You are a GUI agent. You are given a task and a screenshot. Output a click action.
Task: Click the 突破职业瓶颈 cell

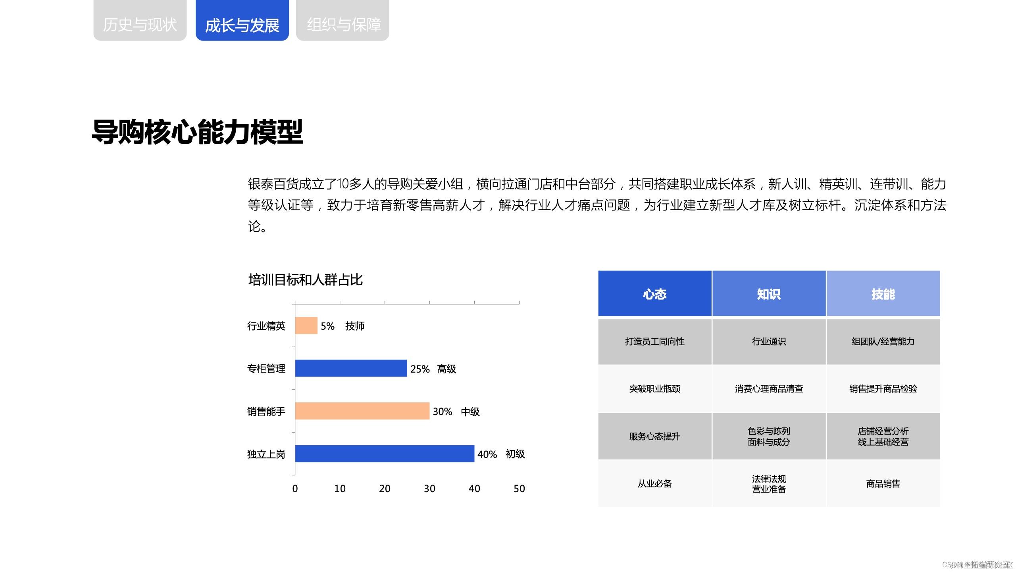coord(654,389)
